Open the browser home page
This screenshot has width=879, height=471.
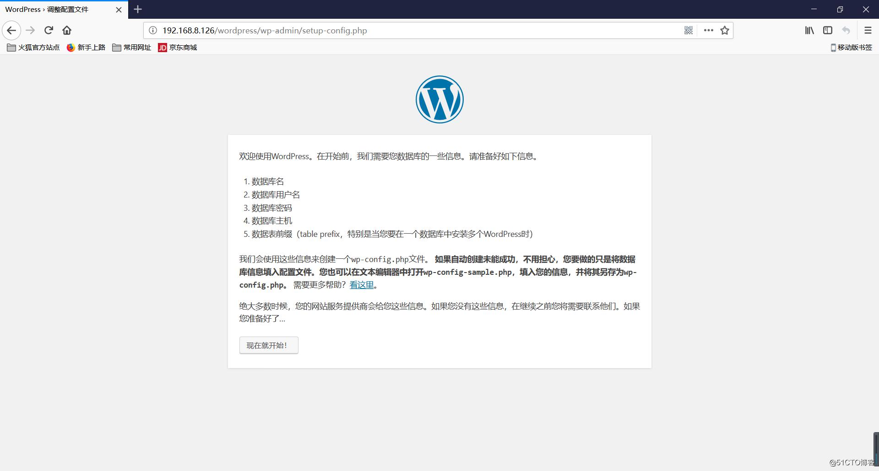coord(67,31)
